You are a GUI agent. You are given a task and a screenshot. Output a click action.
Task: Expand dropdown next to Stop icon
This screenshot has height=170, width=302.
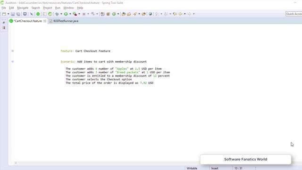[88, 14]
